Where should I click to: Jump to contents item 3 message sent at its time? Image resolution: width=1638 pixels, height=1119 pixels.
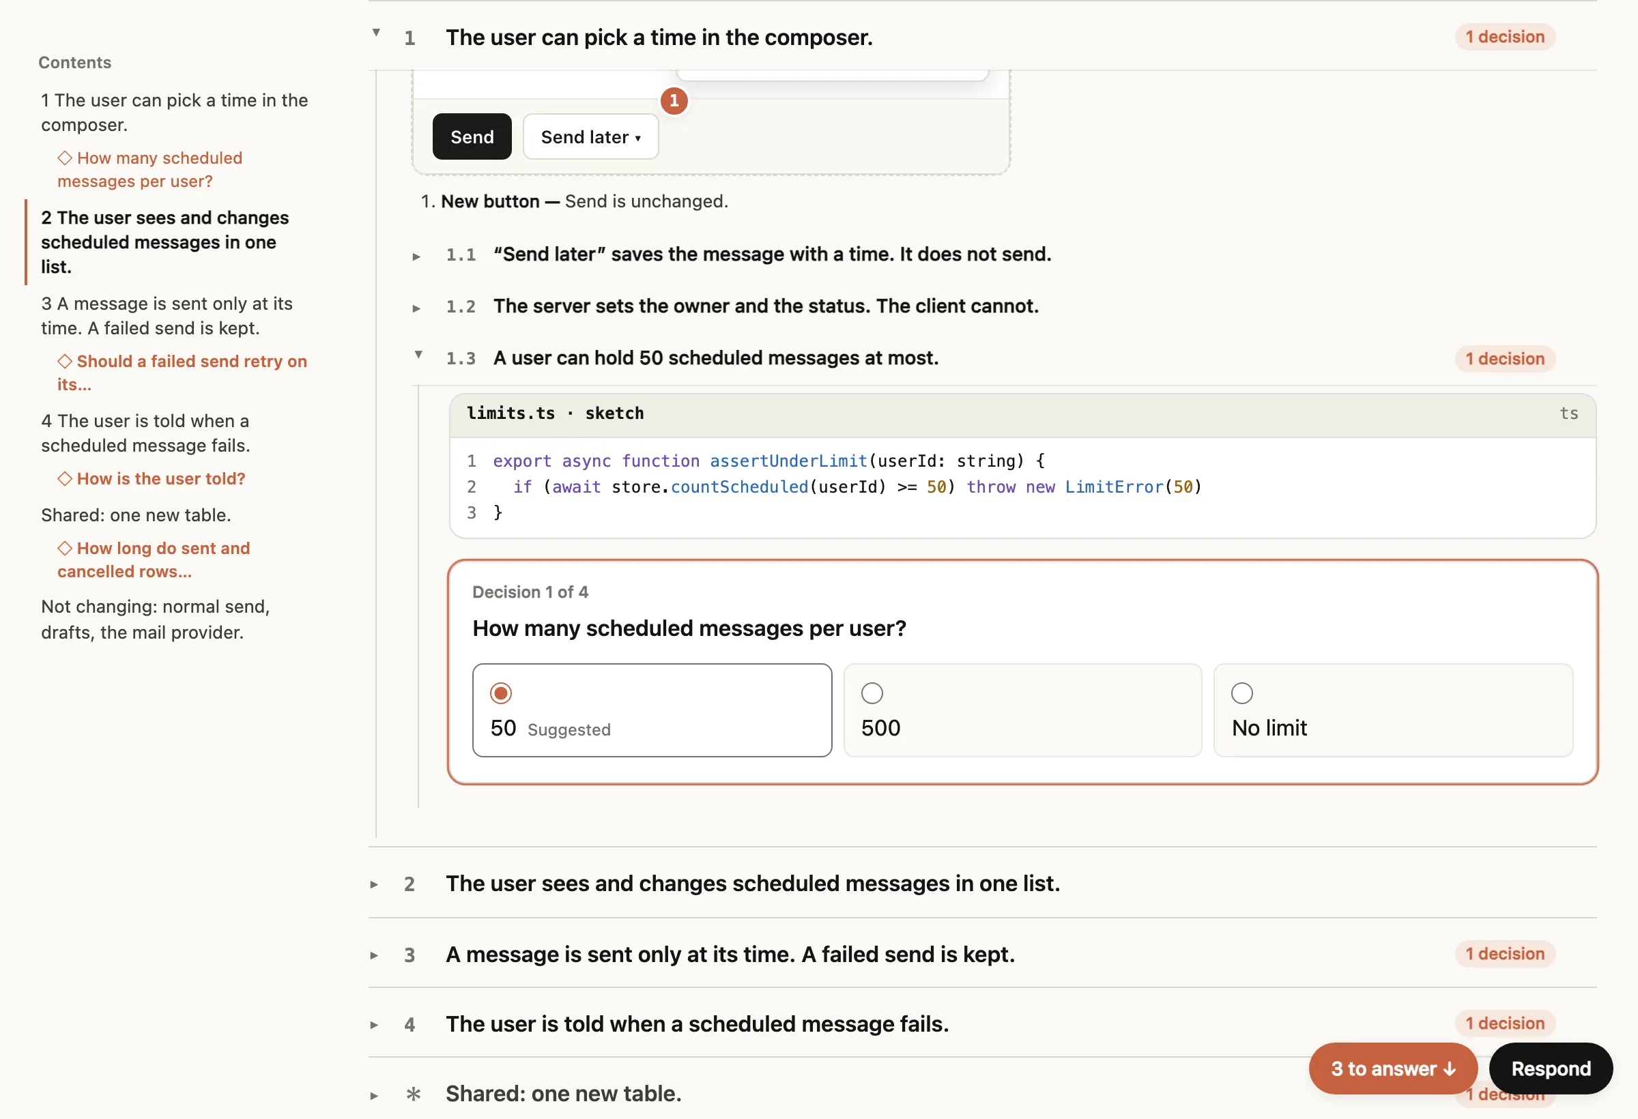pos(167,316)
